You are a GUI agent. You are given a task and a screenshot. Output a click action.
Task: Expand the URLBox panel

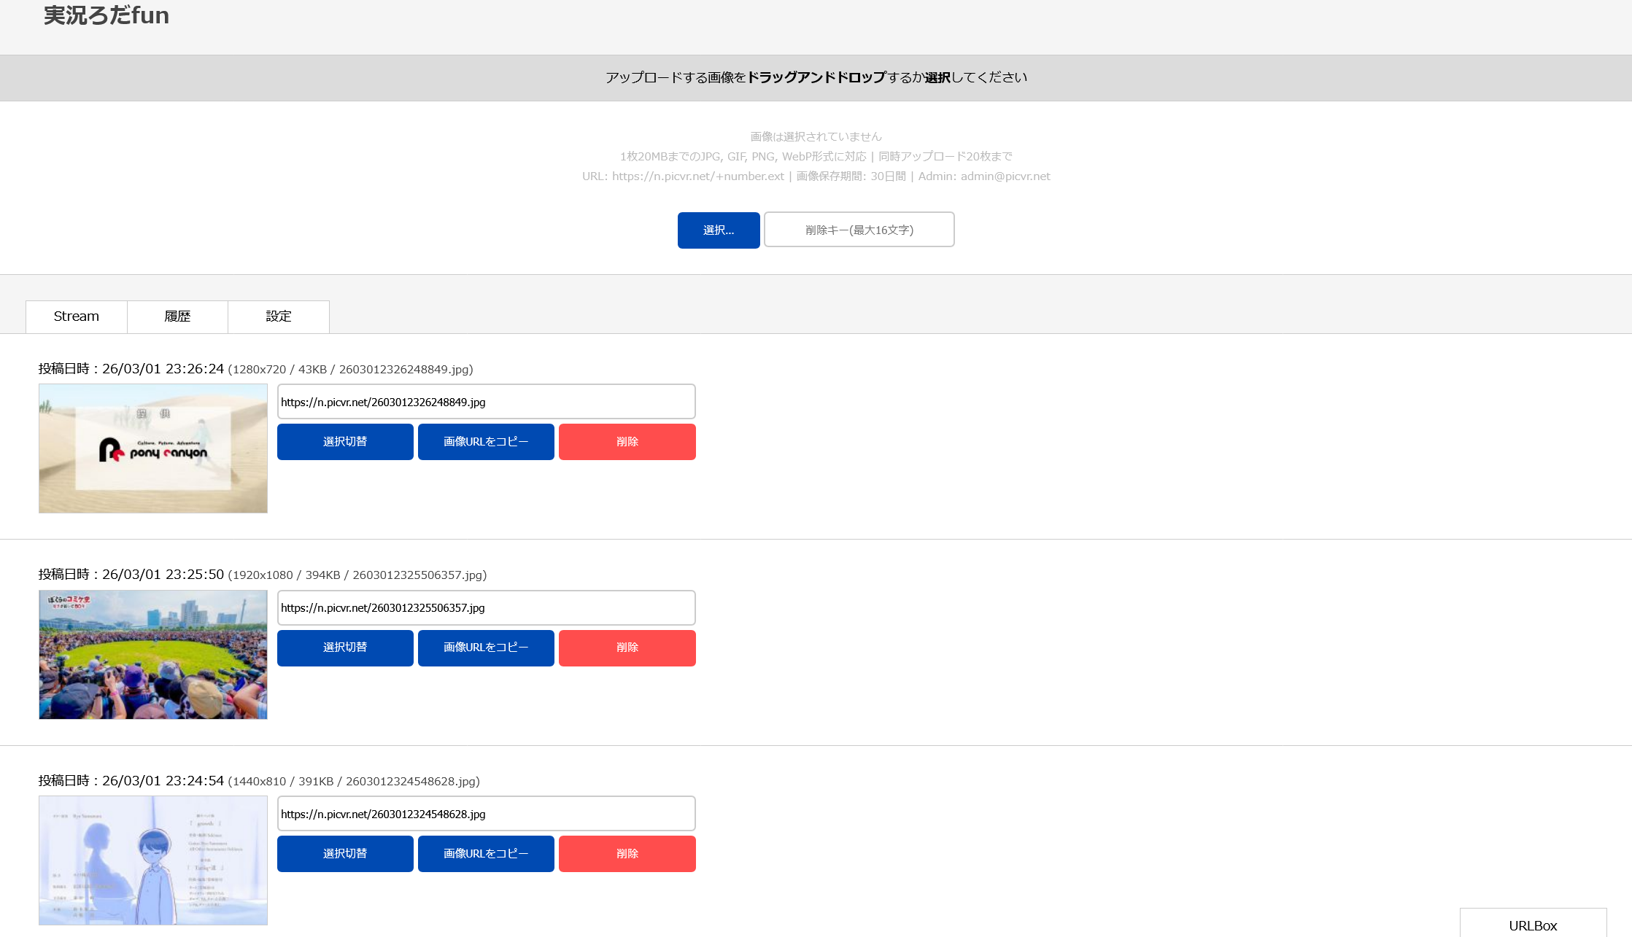click(x=1533, y=925)
